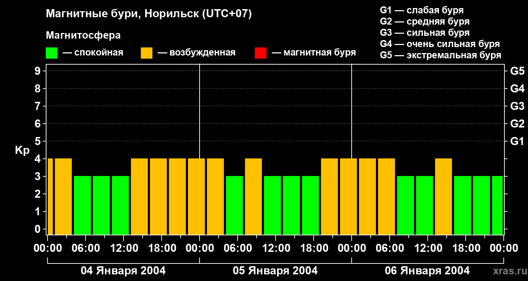
Task: Click the green 'спокойная' legend swatch
Action: point(51,53)
